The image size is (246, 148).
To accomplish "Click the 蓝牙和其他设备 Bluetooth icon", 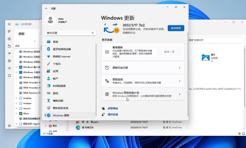I will (x=48, y=49).
